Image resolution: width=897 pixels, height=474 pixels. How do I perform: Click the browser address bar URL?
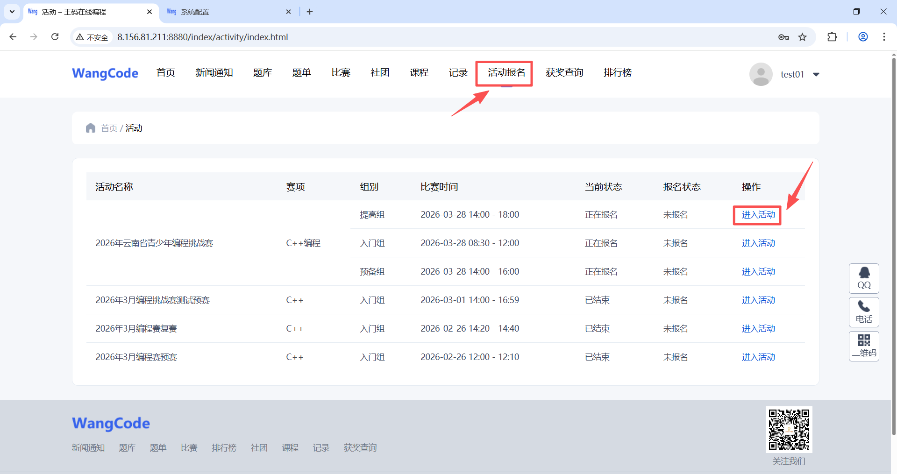[x=202, y=37]
